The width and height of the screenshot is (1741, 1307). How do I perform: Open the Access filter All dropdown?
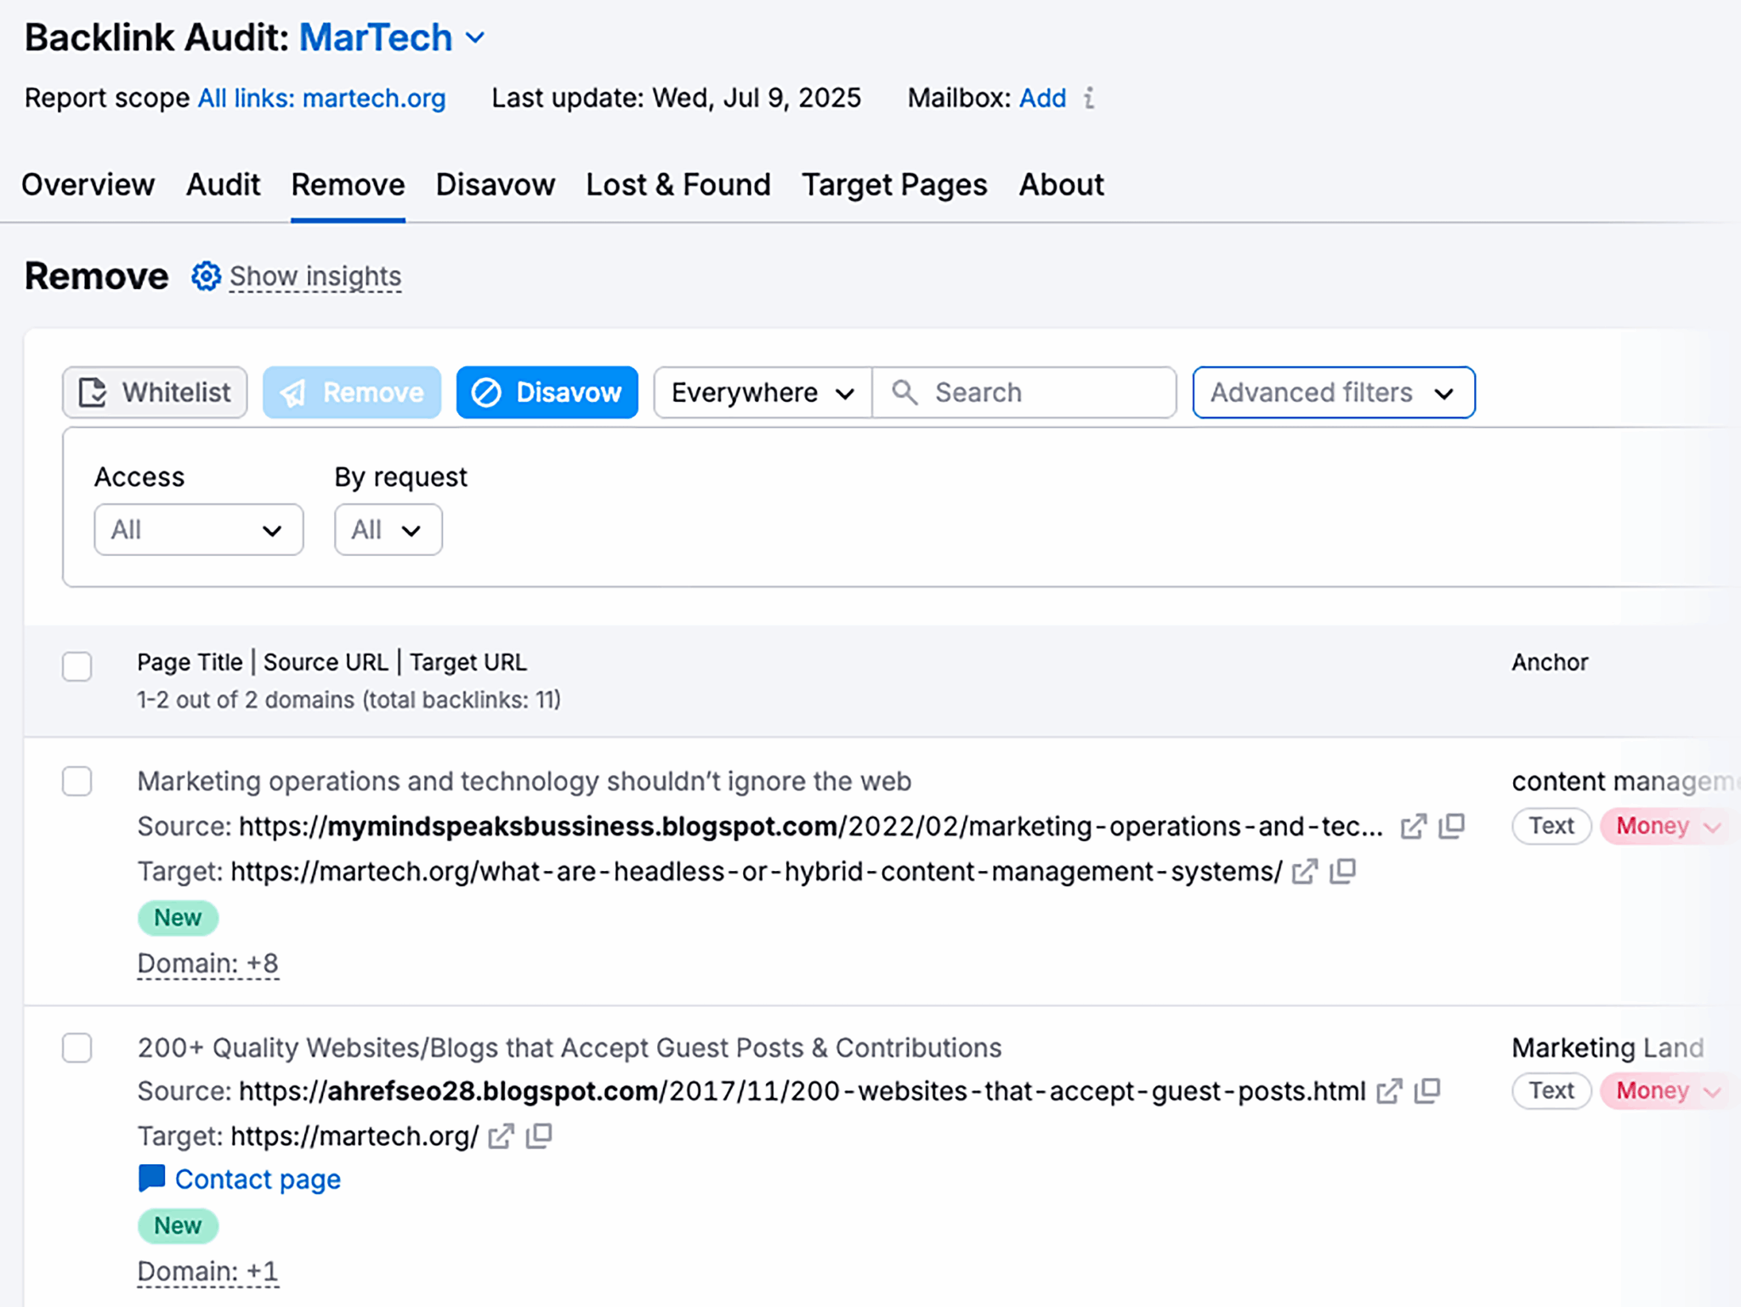(x=198, y=529)
